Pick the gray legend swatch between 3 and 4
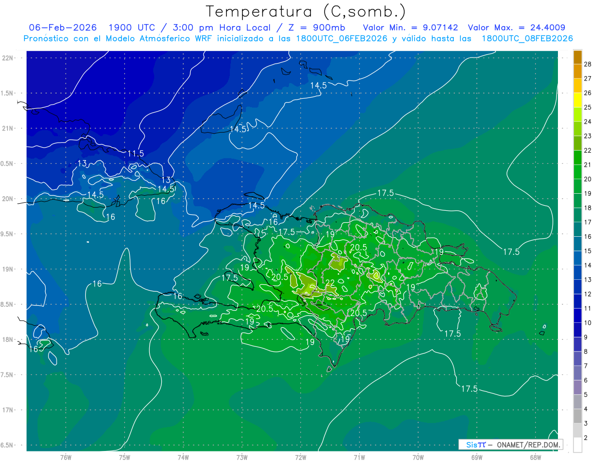The width and height of the screenshot is (601, 464). [577, 416]
